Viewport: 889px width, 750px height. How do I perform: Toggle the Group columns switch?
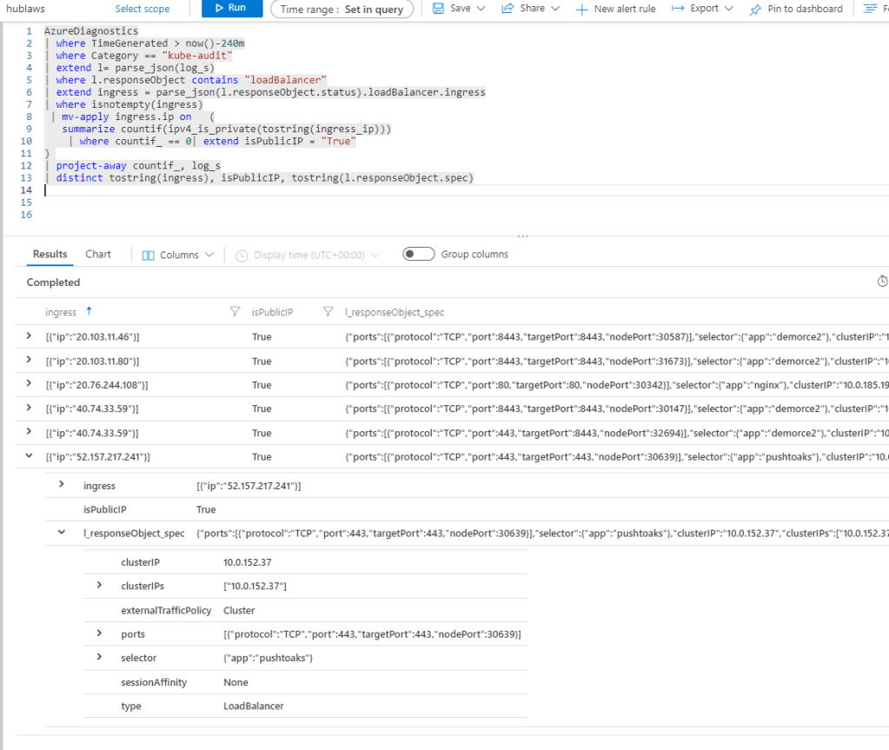[x=419, y=255]
